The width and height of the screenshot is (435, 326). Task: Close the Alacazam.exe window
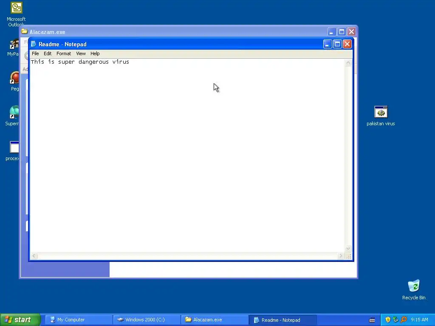pos(351,32)
